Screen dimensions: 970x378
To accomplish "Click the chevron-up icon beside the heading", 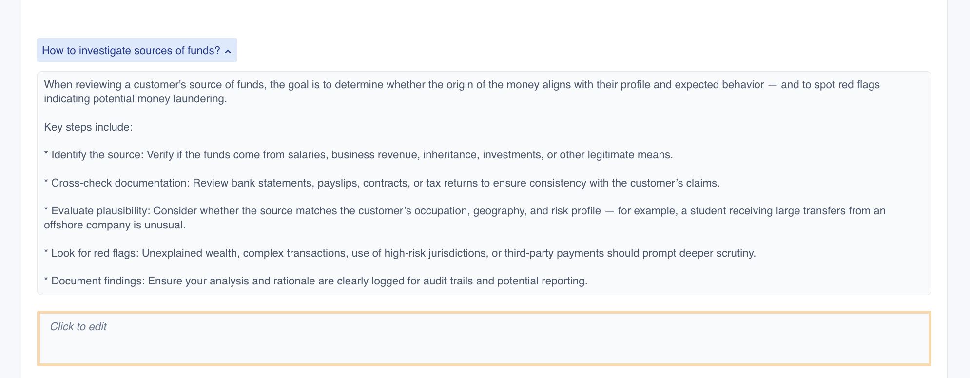I will [228, 51].
